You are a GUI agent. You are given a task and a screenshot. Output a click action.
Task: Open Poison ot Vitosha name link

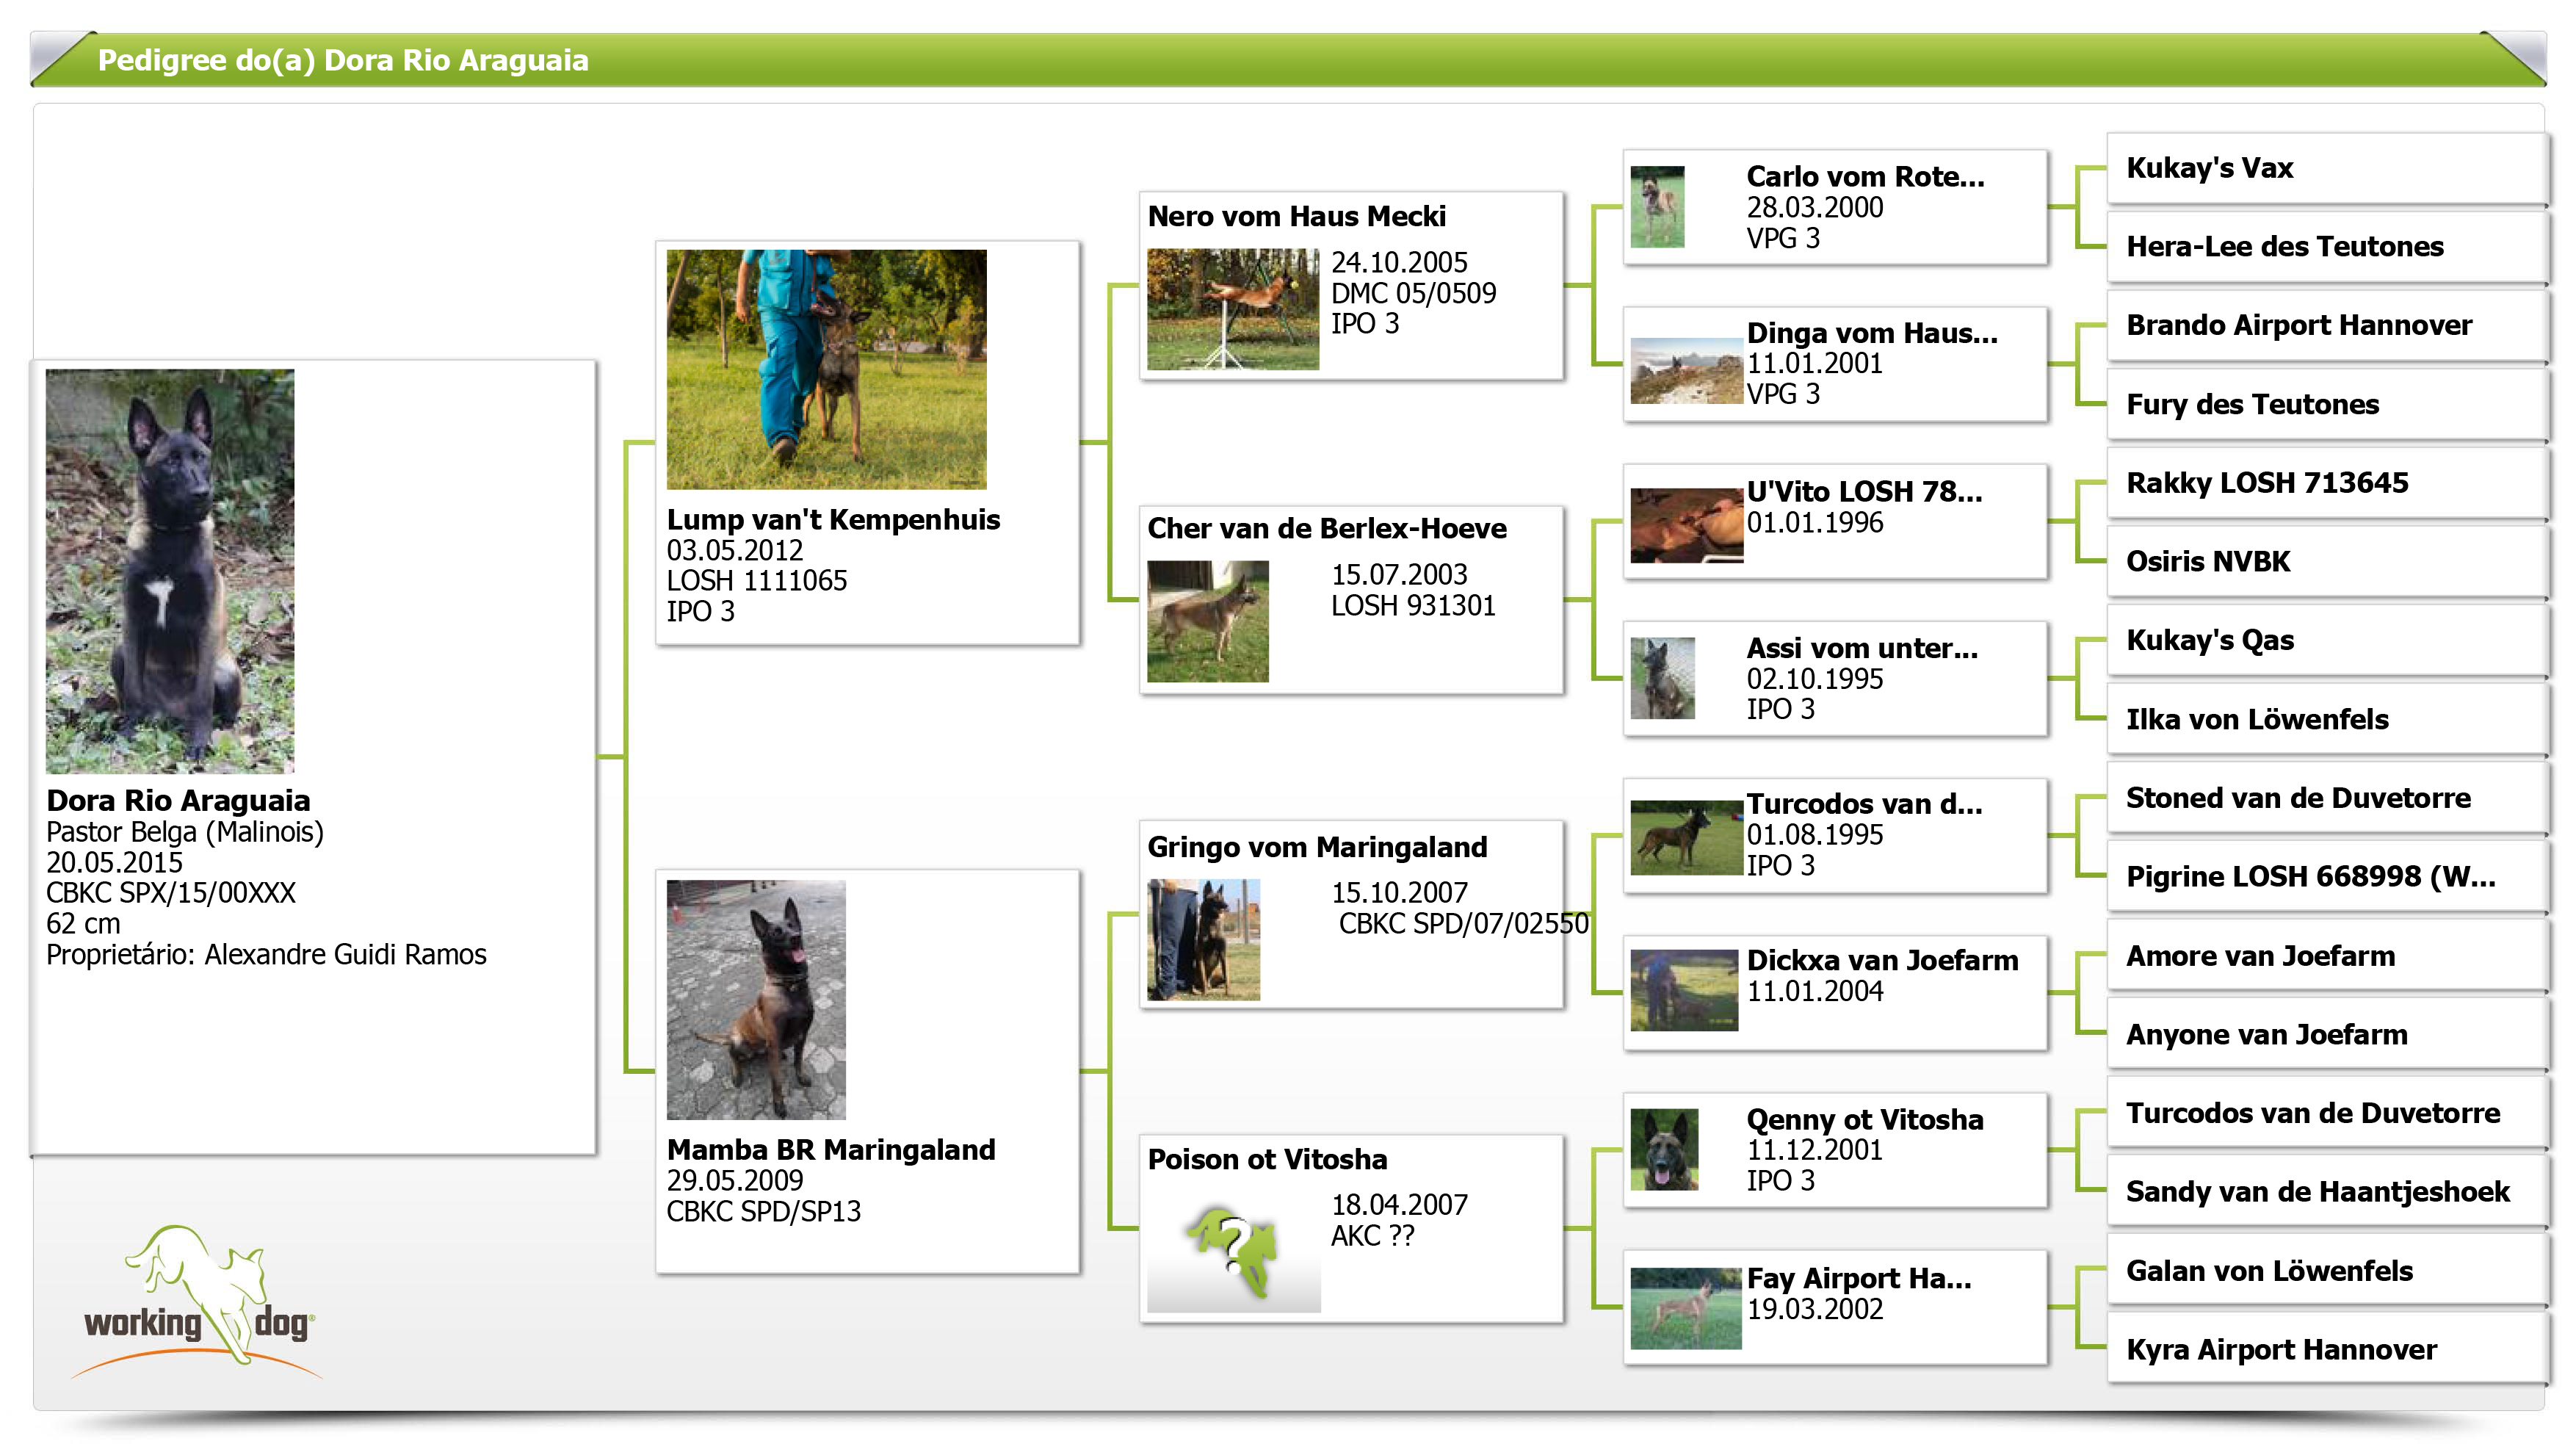click(x=1267, y=1159)
